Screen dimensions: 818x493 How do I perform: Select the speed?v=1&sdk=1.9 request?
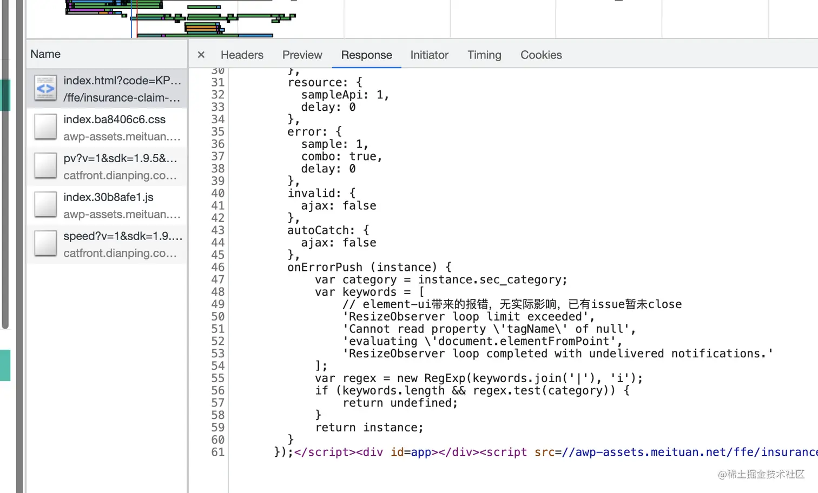pyautogui.click(x=107, y=244)
